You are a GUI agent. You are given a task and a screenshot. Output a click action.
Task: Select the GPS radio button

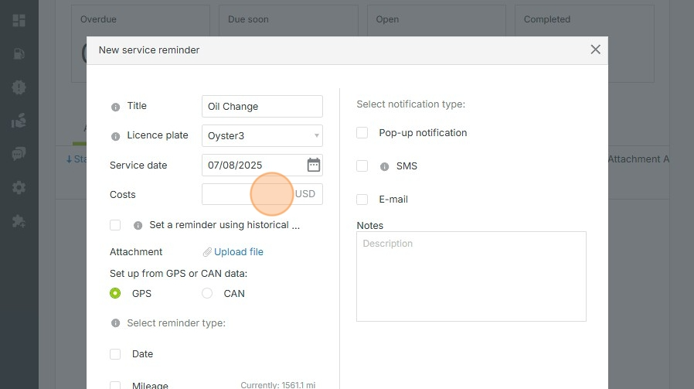[x=115, y=293]
